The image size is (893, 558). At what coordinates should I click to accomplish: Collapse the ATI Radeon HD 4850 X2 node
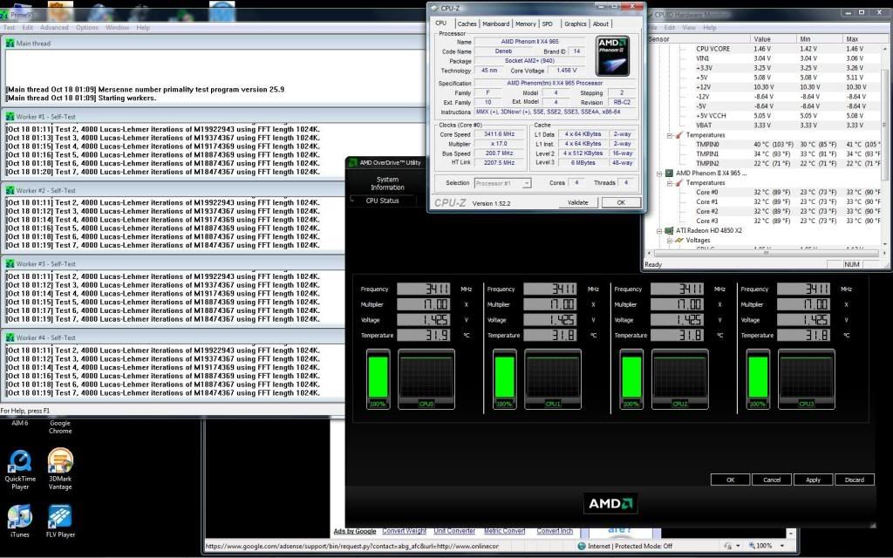[660, 230]
